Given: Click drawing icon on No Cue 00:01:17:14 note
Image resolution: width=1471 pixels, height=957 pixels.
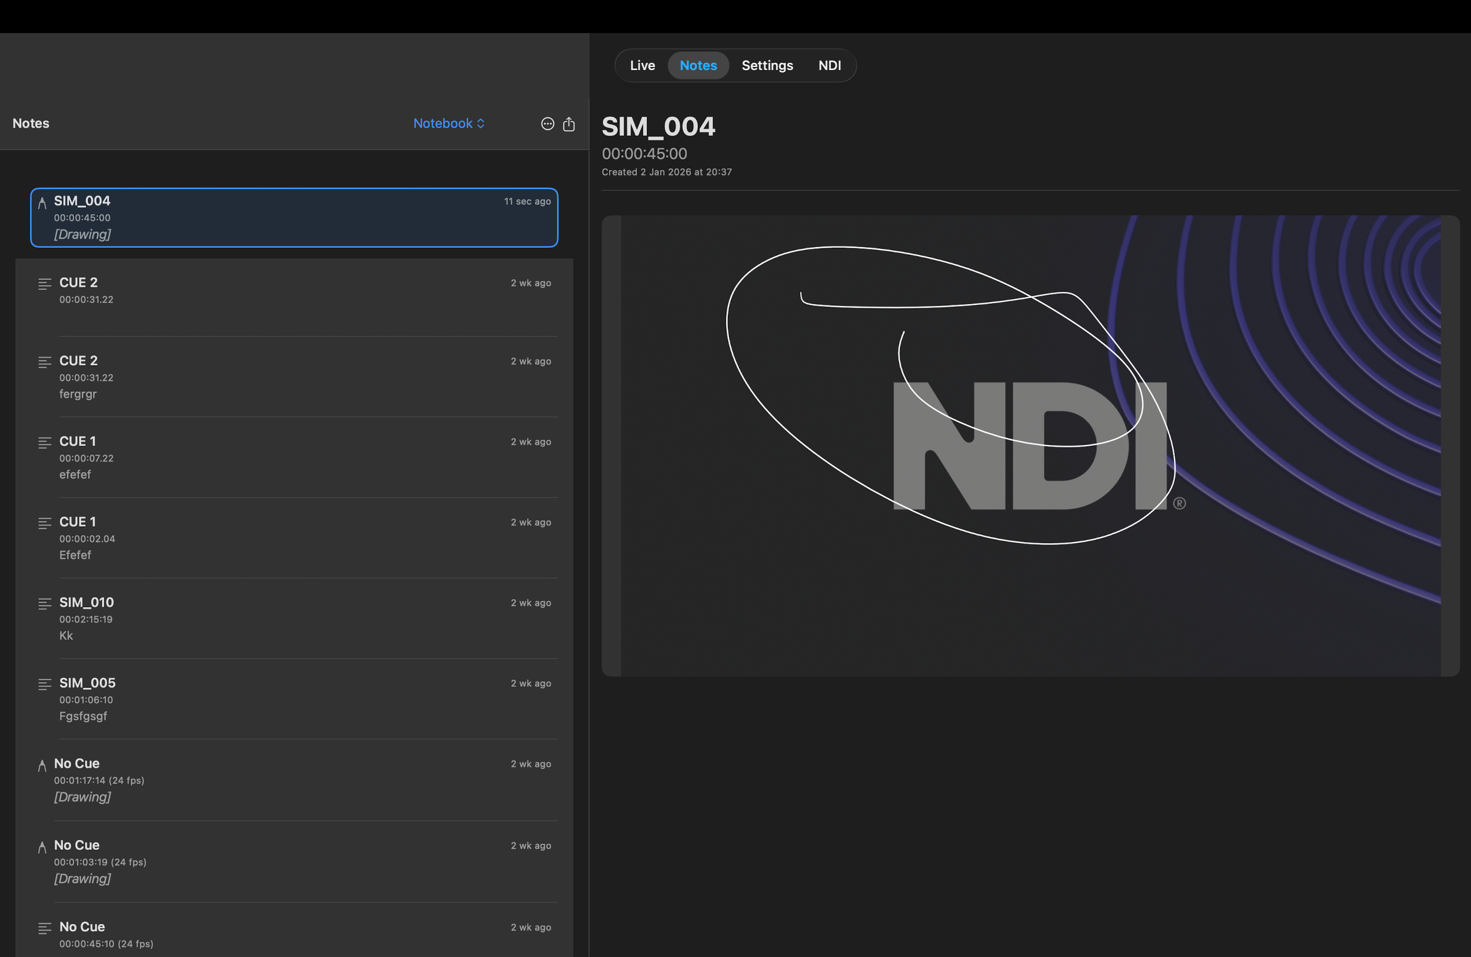Looking at the screenshot, I should pyautogui.click(x=42, y=765).
